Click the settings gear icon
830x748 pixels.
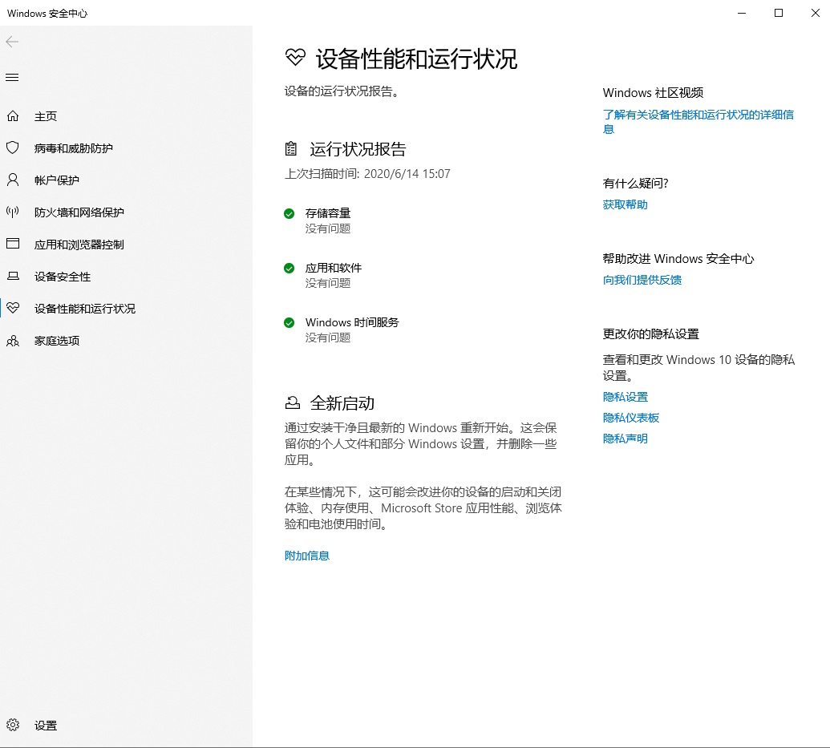pos(13,726)
